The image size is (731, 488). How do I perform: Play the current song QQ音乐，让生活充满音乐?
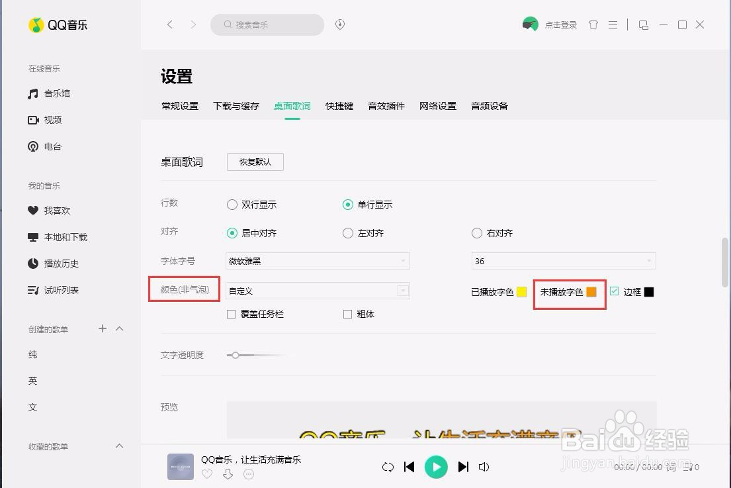[x=436, y=467]
